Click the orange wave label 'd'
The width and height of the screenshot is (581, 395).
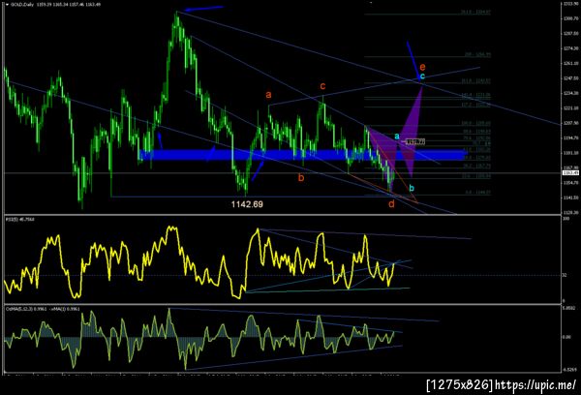391,203
